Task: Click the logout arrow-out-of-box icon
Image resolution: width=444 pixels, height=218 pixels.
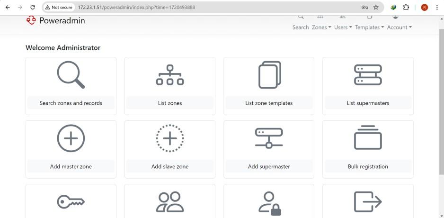Action: (368, 202)
